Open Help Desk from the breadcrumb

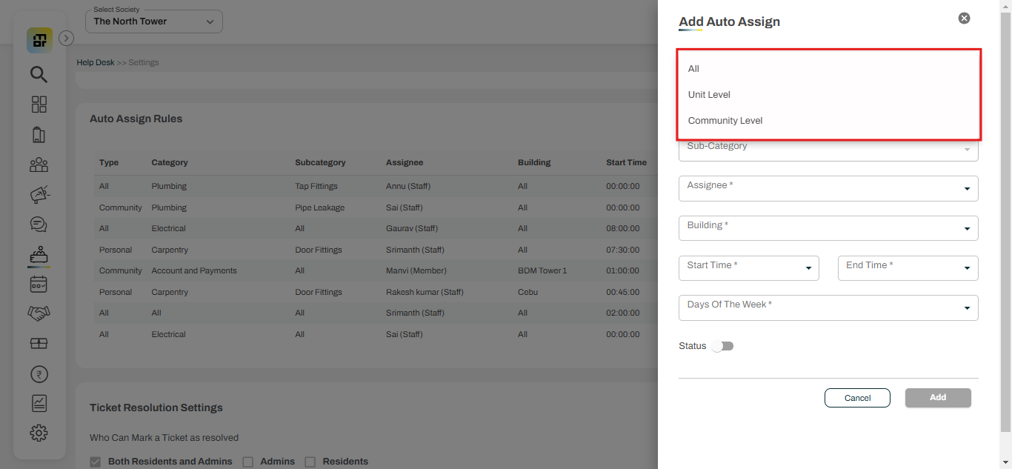95,62
